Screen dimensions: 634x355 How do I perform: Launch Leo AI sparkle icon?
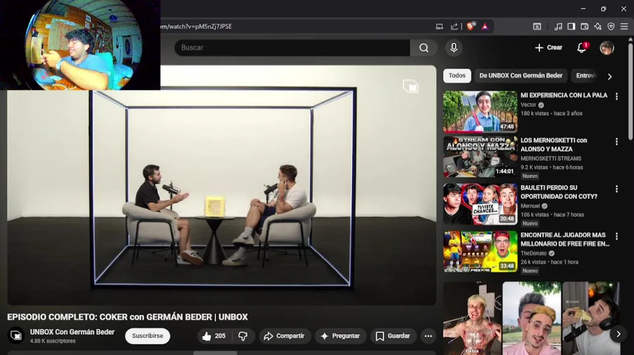598,27
